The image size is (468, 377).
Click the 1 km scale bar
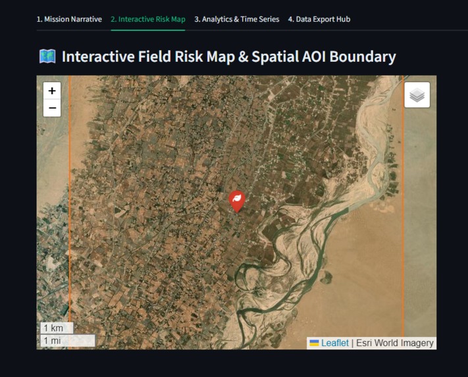pyautogui.click(x=57, y=328)
